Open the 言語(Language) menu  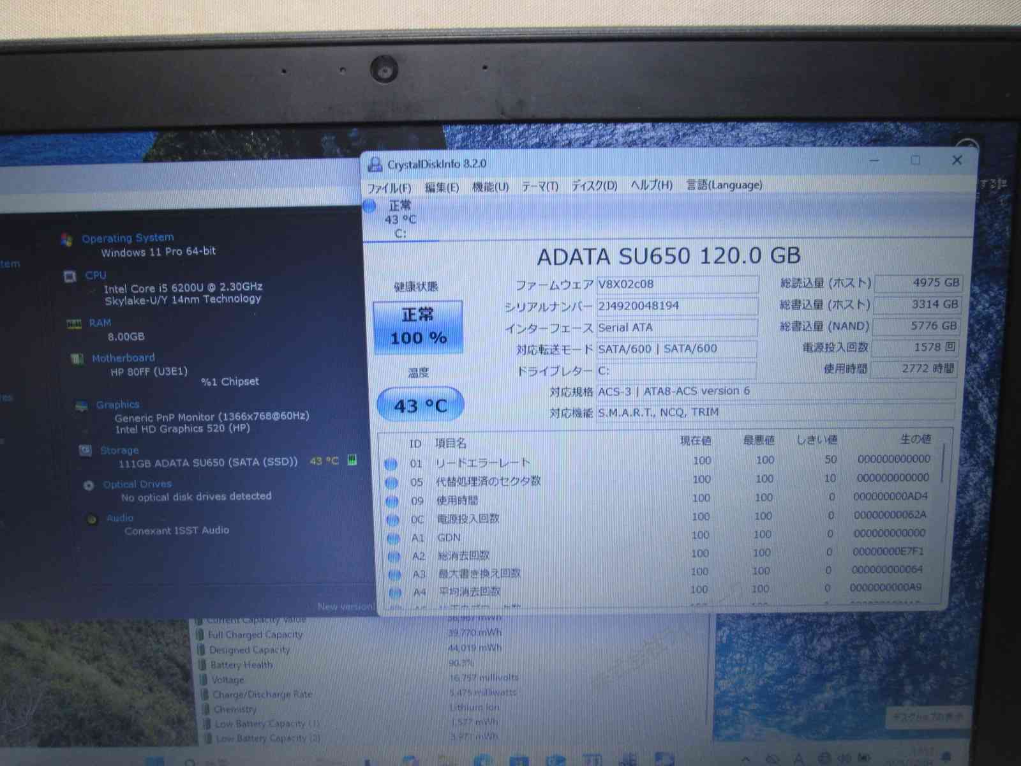point(724,185)
